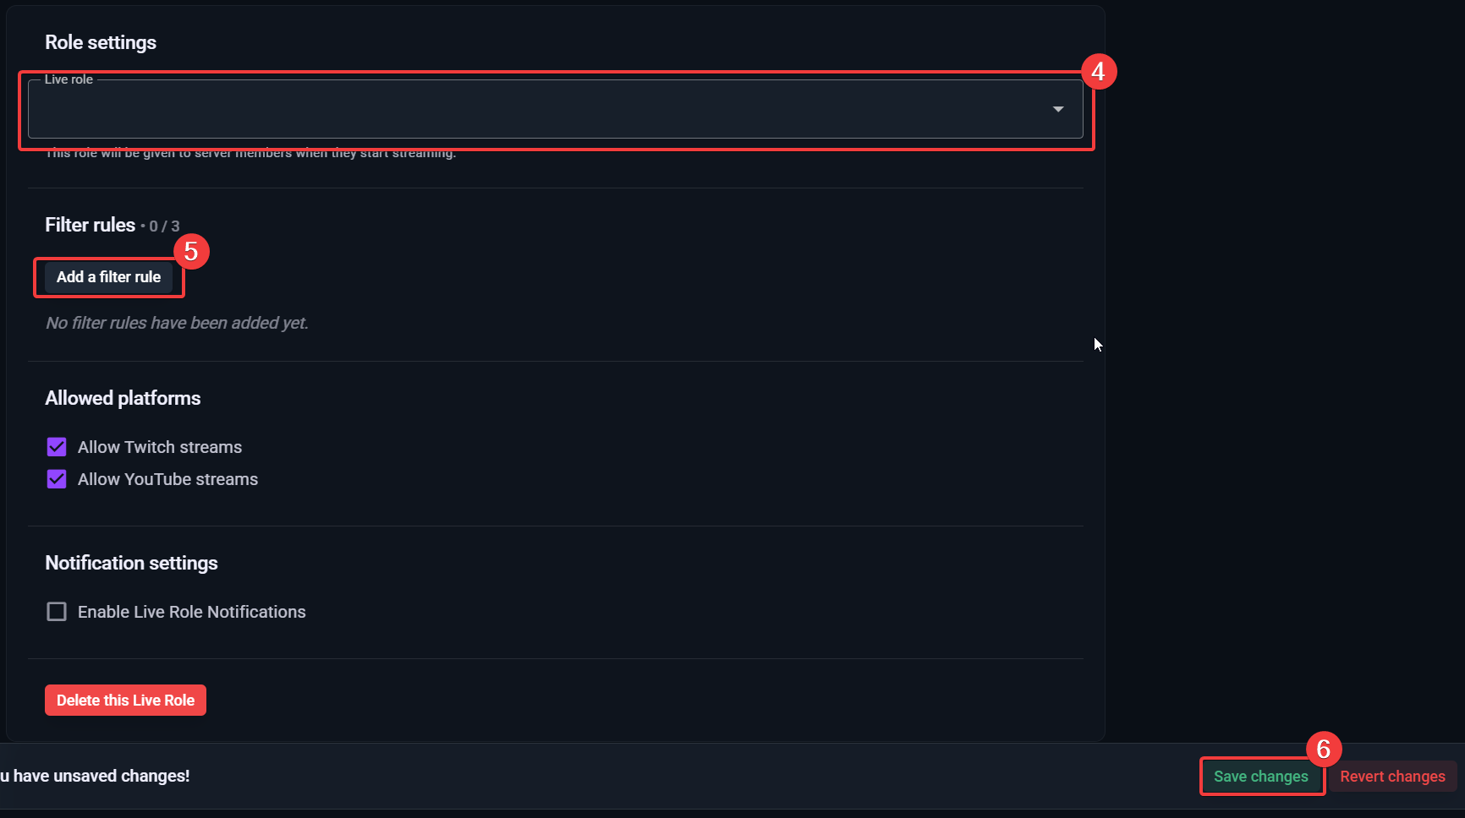Image resolution: width=1465 pixels, height=818 pixels.
Task: Click the Add a filter rule button
Action: (x=107, y=277)
